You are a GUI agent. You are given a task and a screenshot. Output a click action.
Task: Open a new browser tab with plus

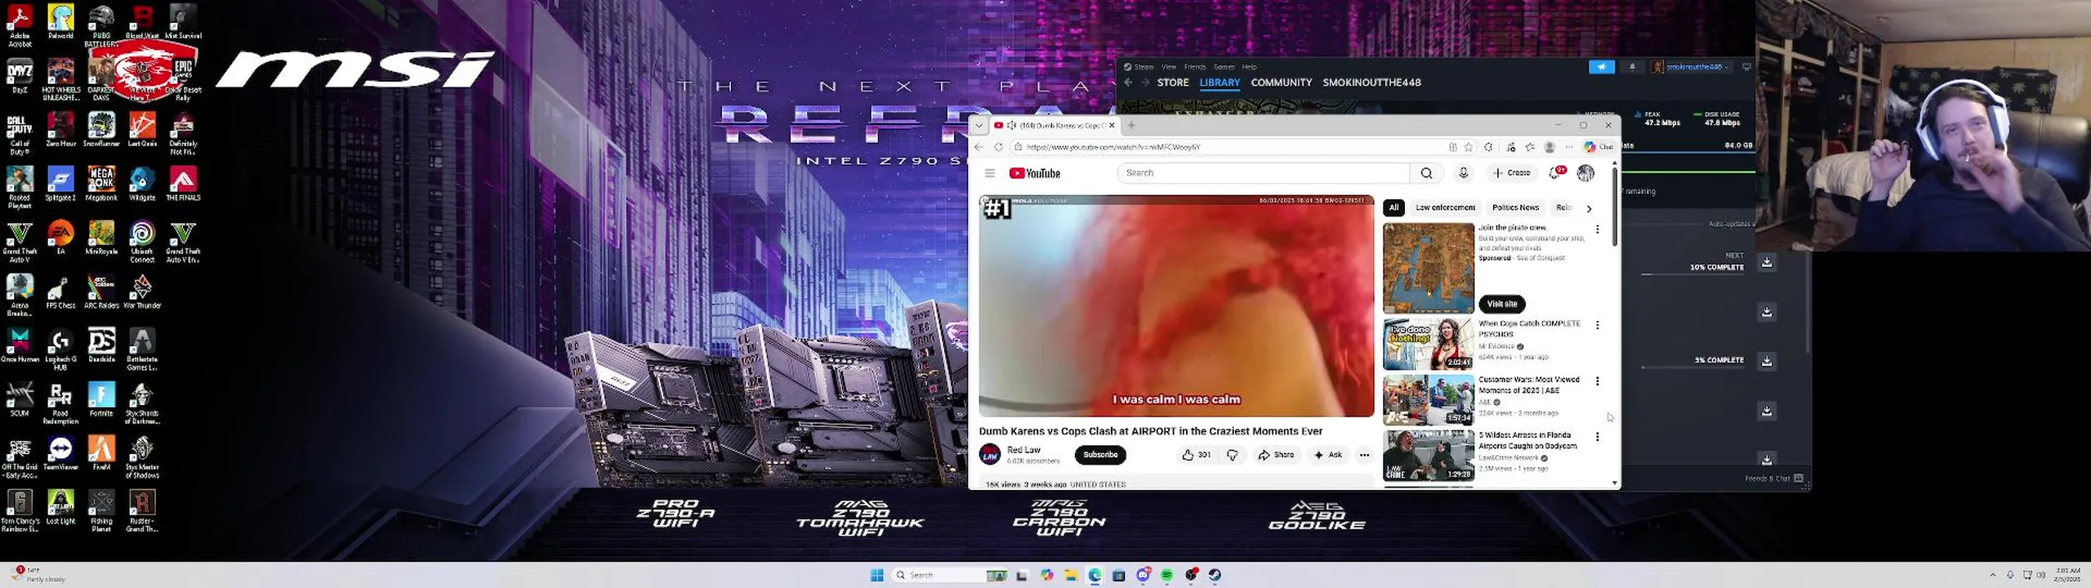pos(1131,126)
